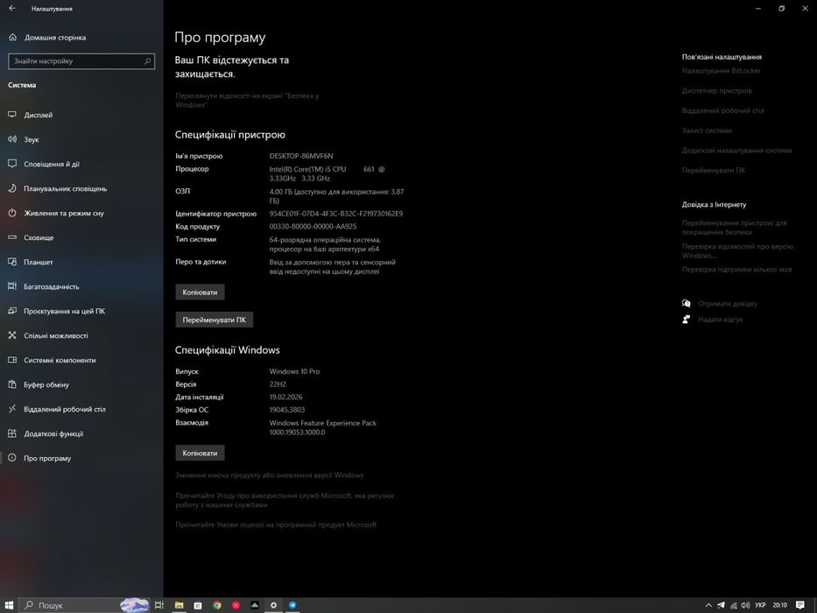Select the device name DESKTOP-86MVF6N text

[301, 156]
